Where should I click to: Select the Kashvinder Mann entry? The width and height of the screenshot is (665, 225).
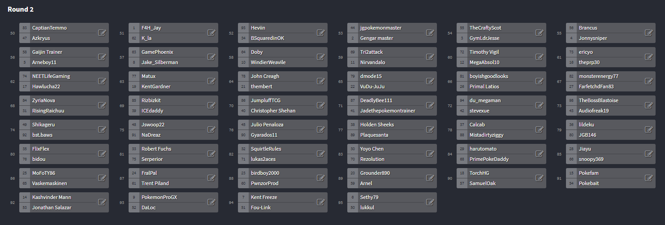point(52,197)
